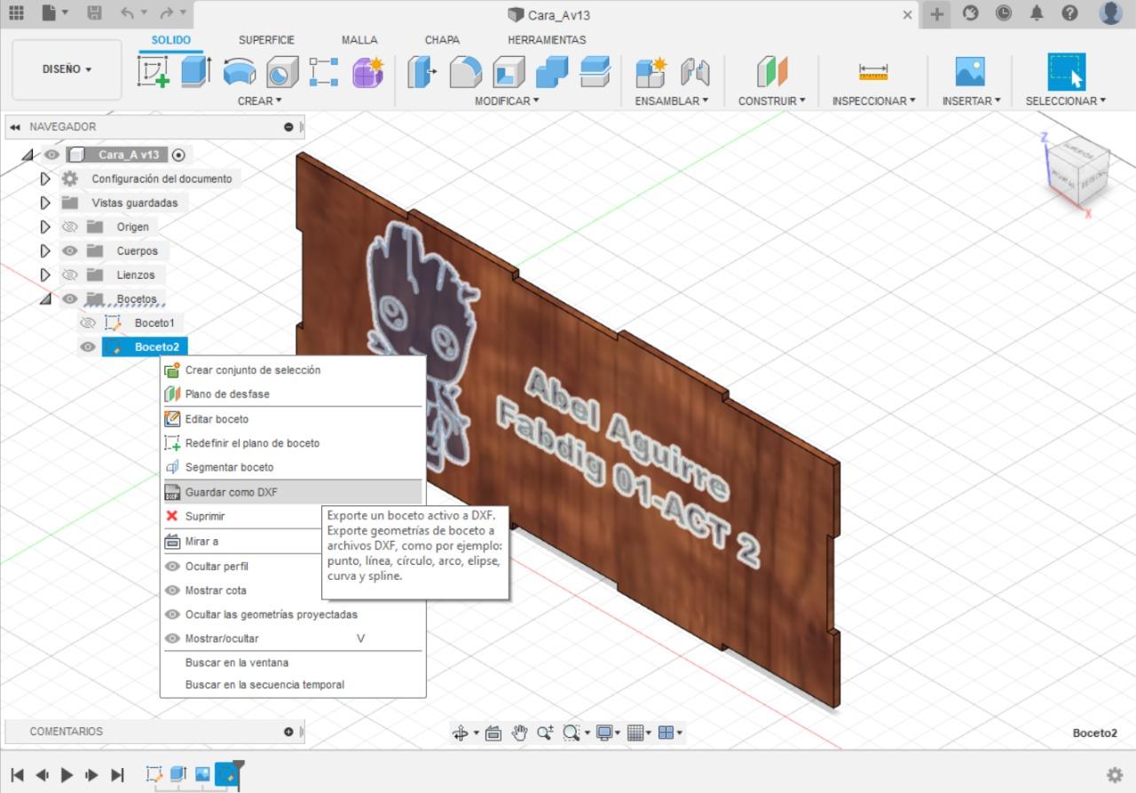Open the INSPECCIONAR dropdown menu

click(873, 101)
